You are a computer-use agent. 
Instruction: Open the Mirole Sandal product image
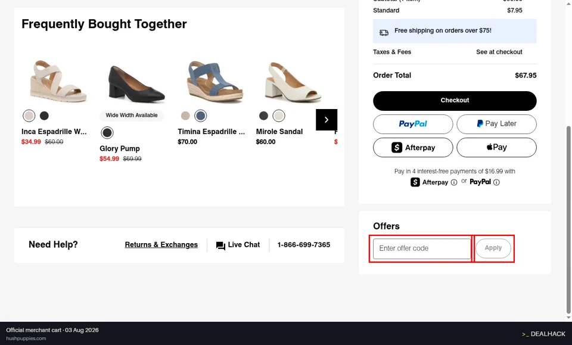293,82
